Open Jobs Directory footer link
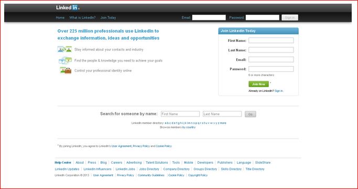The image size is (358, 189). 149,169
